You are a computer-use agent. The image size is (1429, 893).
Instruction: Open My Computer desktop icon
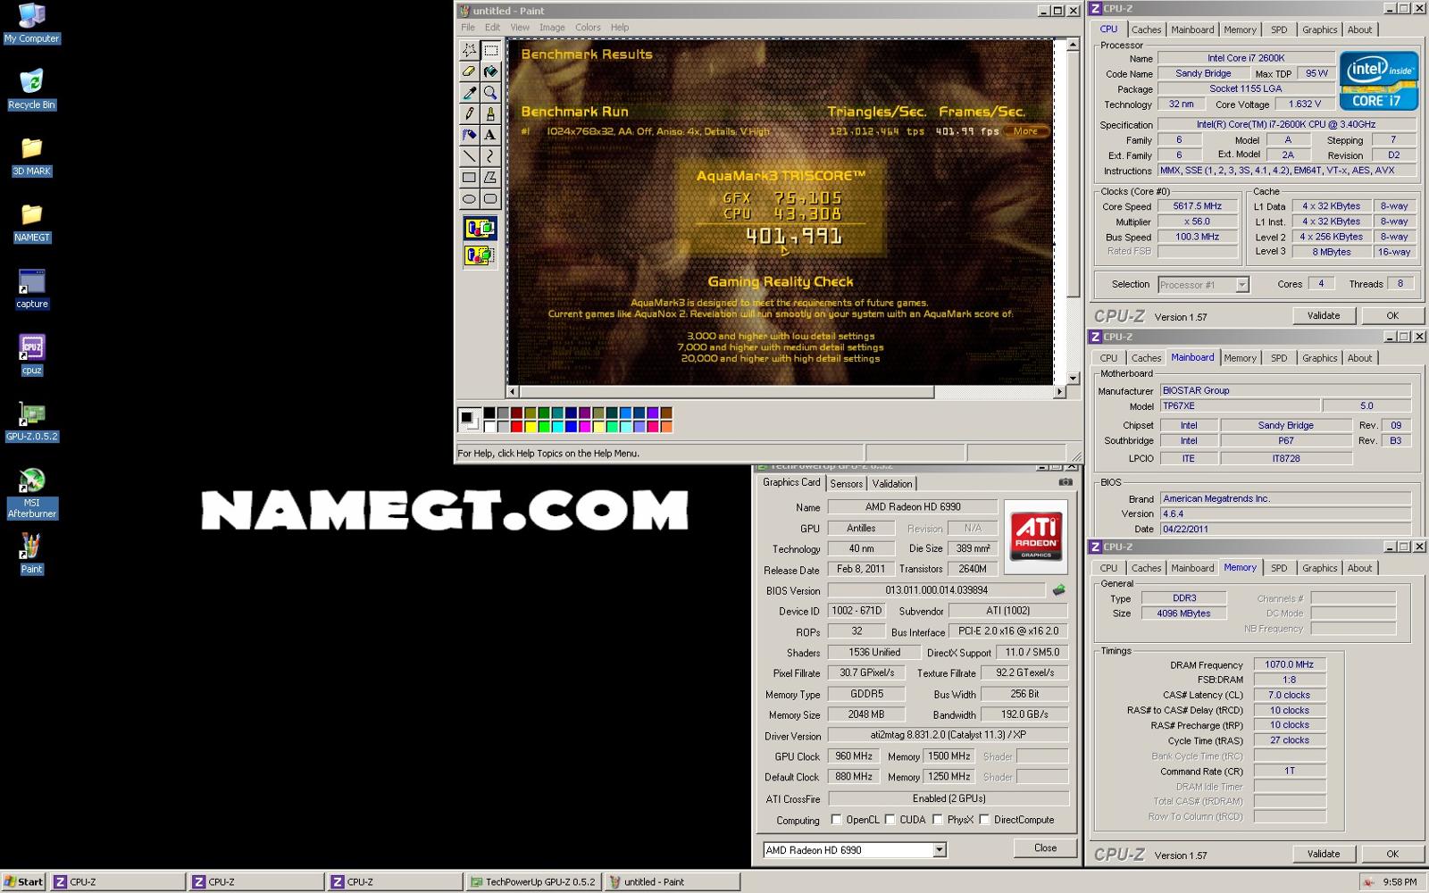(31, 23)
